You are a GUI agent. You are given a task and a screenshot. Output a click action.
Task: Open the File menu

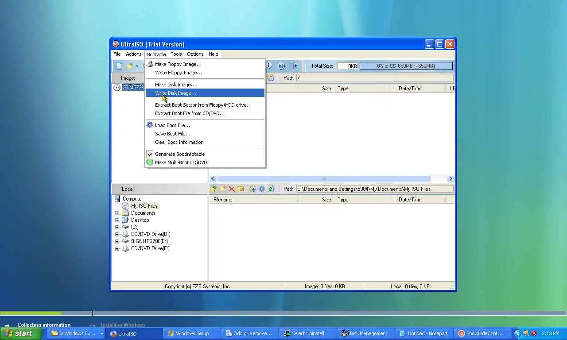tap(117, 54)
